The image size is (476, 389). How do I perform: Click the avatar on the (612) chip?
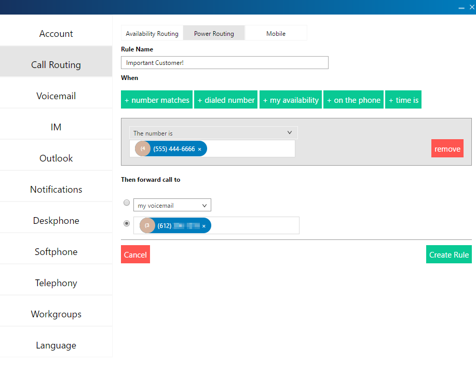point(147,225)
